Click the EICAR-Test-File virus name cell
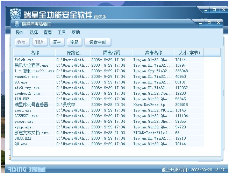 pos(153,133)
